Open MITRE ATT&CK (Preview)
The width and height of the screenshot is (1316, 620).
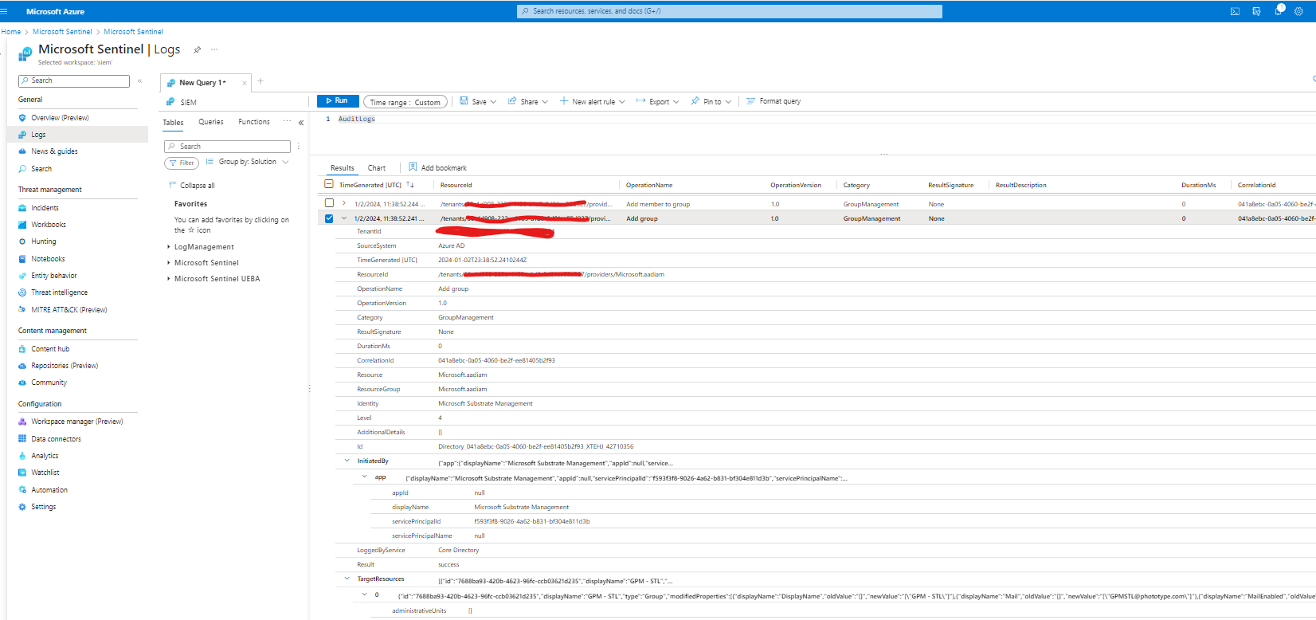click(x=69, y=310)
